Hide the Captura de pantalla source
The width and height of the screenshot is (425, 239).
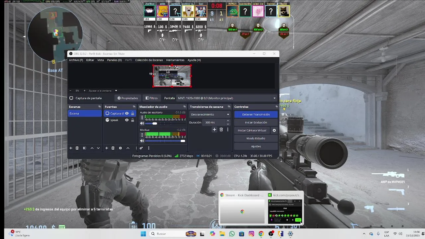127,113
